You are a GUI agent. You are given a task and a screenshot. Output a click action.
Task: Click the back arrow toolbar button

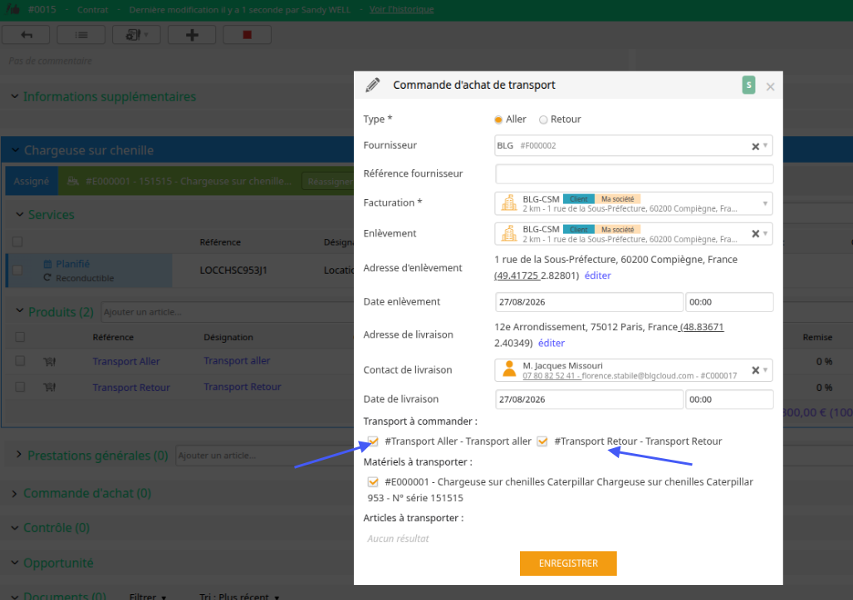point(26,35)
